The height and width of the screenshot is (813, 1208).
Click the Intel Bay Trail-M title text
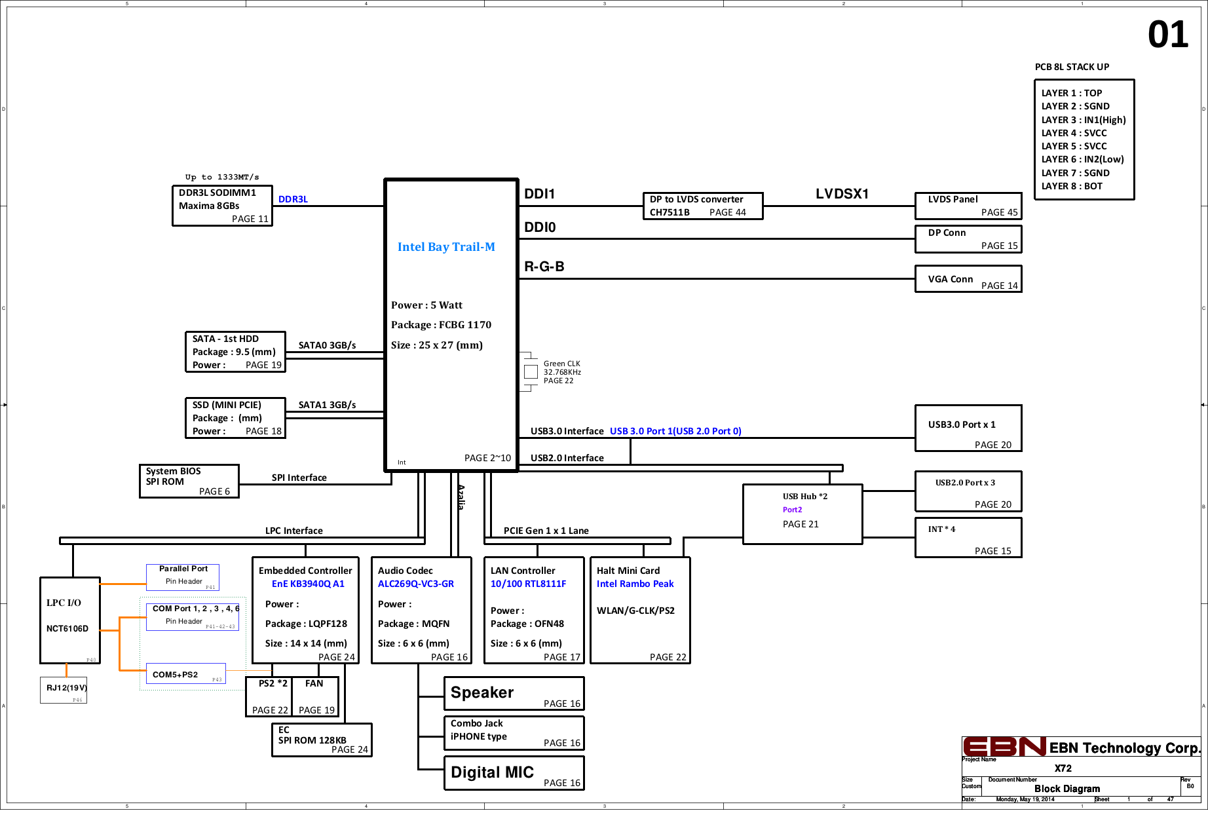tap(446, 247)
